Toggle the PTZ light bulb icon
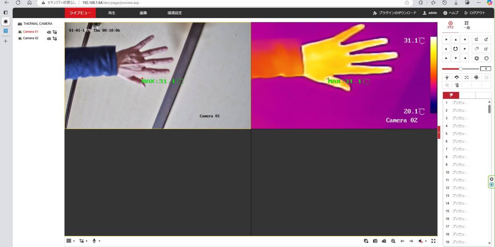The width and height of the screenshot is (495, 247). coord(447,77)
